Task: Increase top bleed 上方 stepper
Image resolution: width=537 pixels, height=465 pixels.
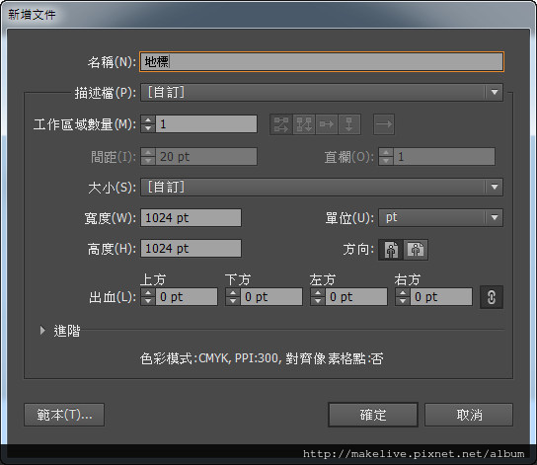Action: click(x=148, y=293)
